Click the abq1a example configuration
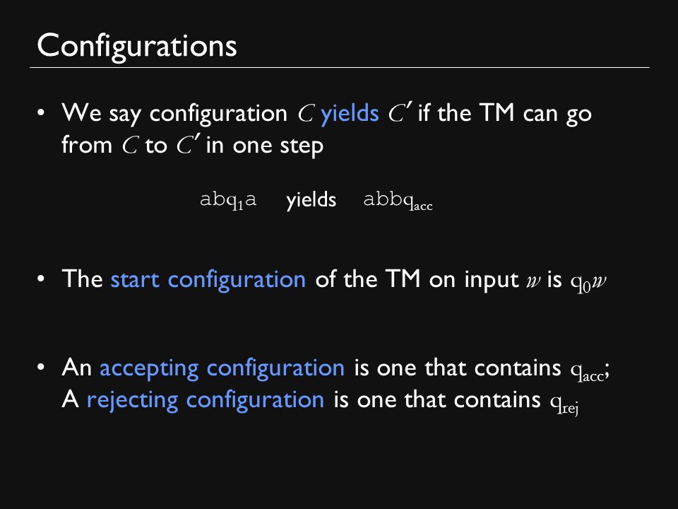This screenshot has width=678, height=509. pyautogui.click(x=228, y=200)
